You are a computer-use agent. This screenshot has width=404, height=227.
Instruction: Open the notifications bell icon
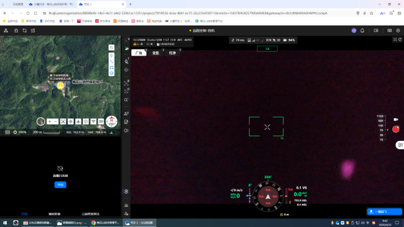pos(363,31)
